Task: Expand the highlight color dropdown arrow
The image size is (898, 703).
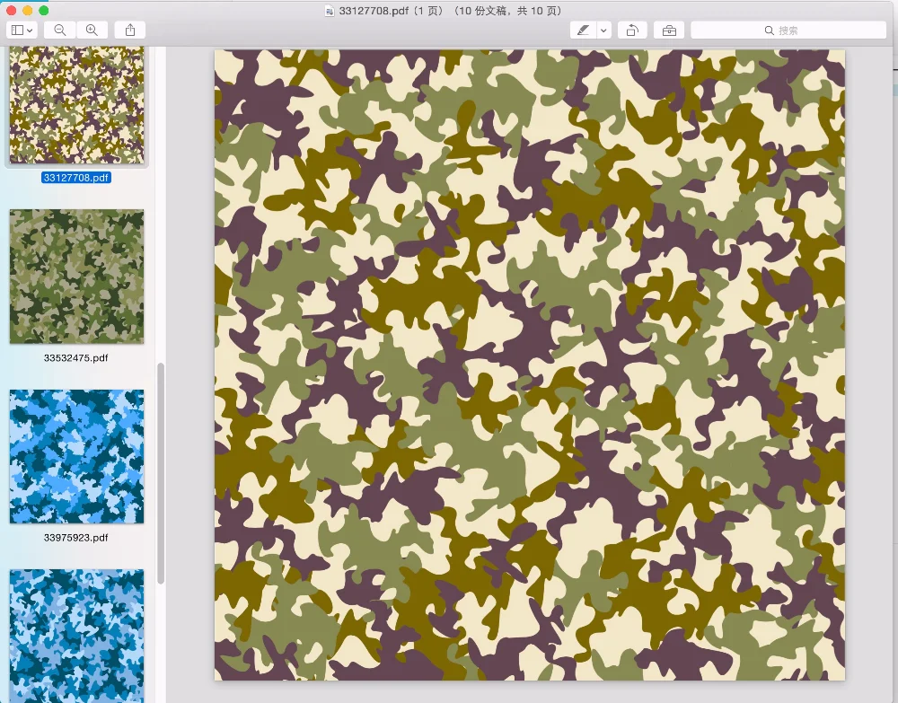Action: [x=603, y=30]
